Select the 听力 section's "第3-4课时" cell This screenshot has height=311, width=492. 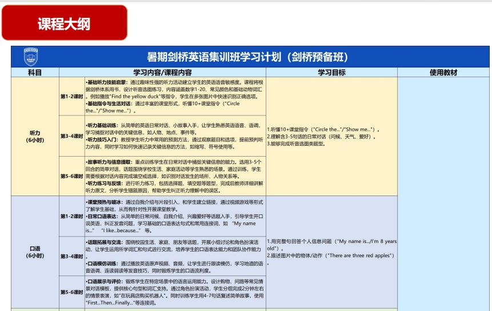(71, 136)
